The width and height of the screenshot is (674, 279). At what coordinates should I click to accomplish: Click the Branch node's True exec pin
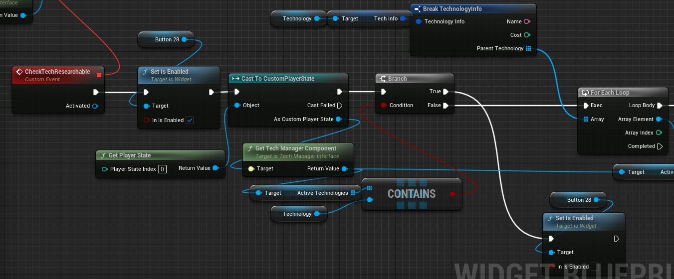(x=446, y=92)
